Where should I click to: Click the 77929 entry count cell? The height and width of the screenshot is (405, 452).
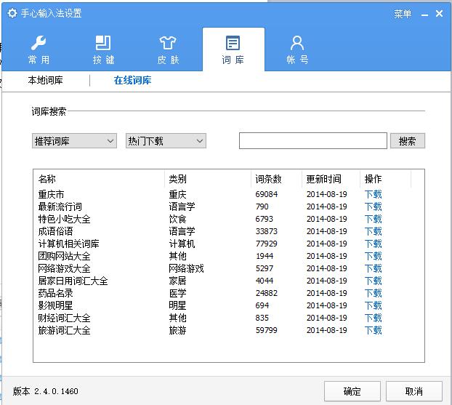click(x=267, y=244)
